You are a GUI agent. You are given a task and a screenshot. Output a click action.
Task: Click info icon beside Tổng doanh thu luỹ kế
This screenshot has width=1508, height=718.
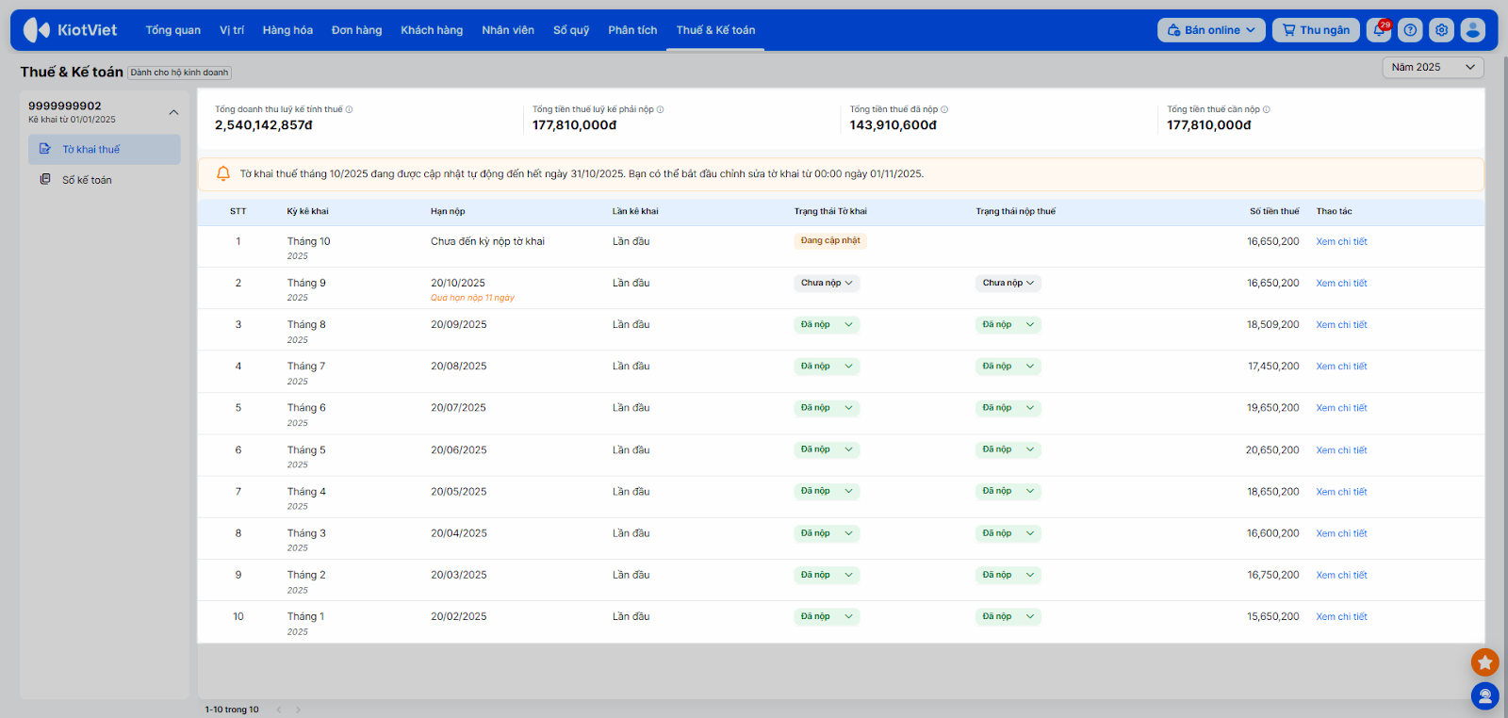pyautogui.click(x=349, y=109)
